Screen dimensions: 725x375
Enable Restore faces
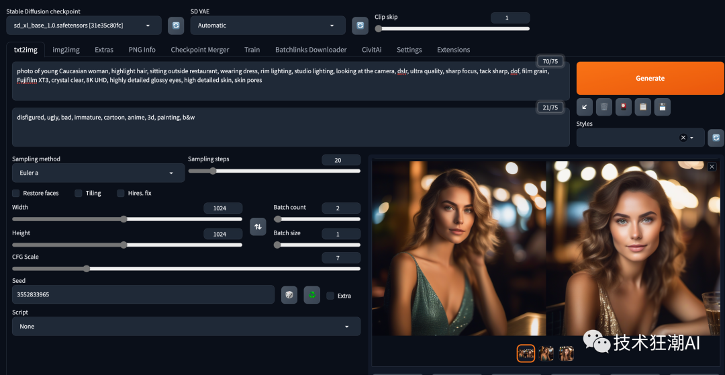tap(15, 193)
